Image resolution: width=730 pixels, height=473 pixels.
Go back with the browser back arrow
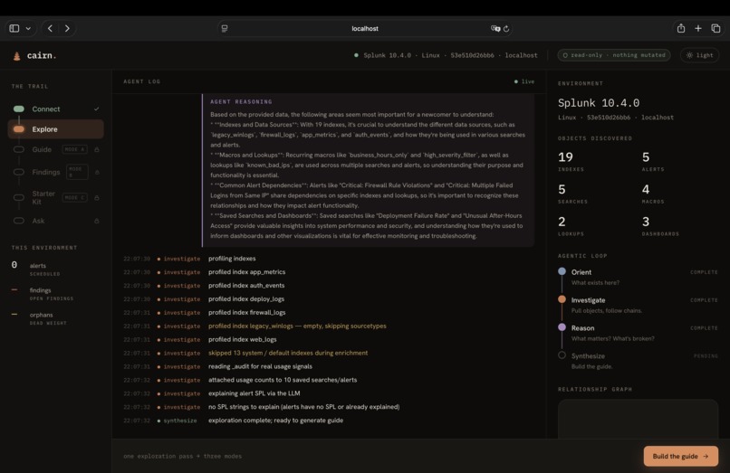pos(51,28)
